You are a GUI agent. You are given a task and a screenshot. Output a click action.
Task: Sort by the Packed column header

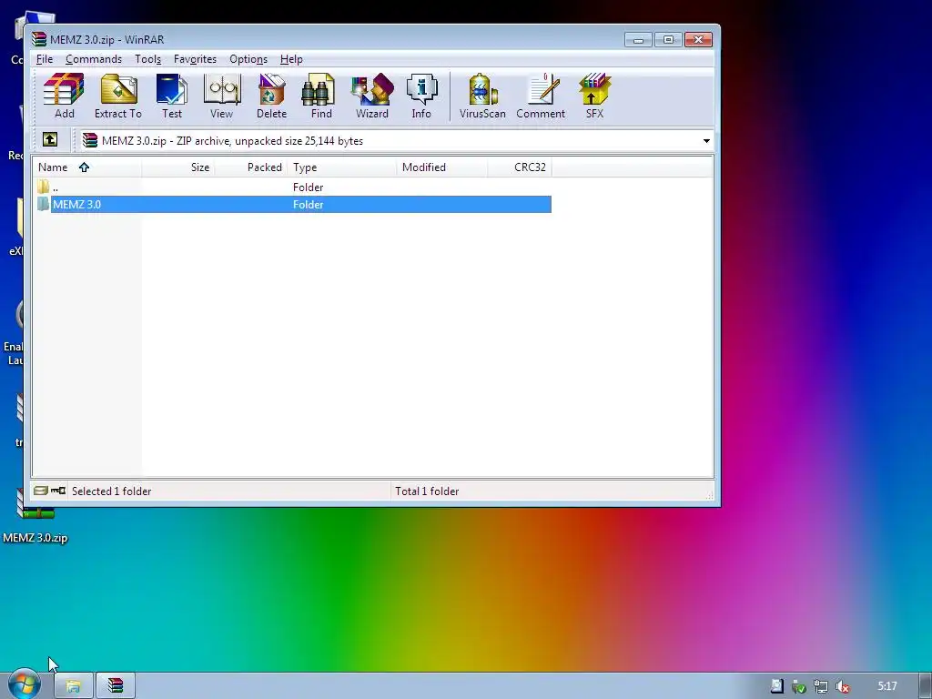[x=251, y=167]
